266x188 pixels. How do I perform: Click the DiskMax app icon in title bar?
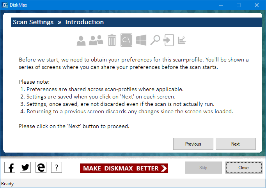[x=5, y=5]
